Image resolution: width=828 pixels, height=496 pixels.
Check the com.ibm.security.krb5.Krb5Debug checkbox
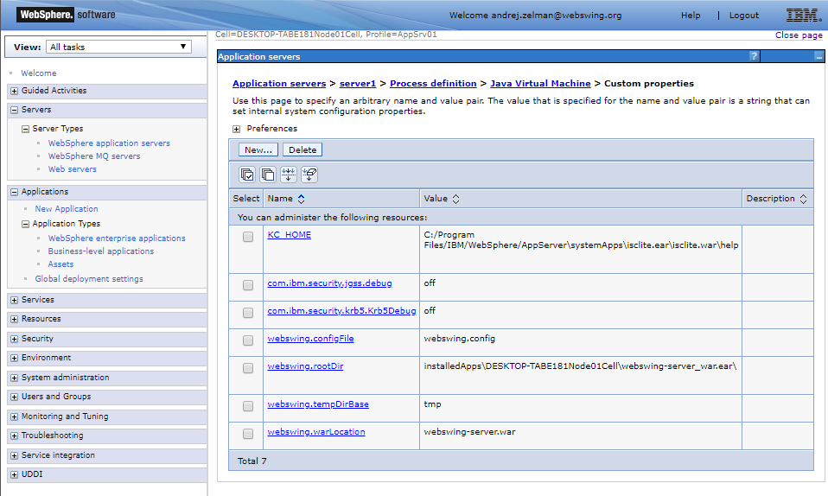[x=248, y=313]
